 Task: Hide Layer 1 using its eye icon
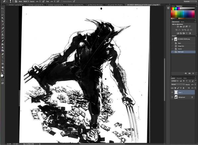click(172, 92)
